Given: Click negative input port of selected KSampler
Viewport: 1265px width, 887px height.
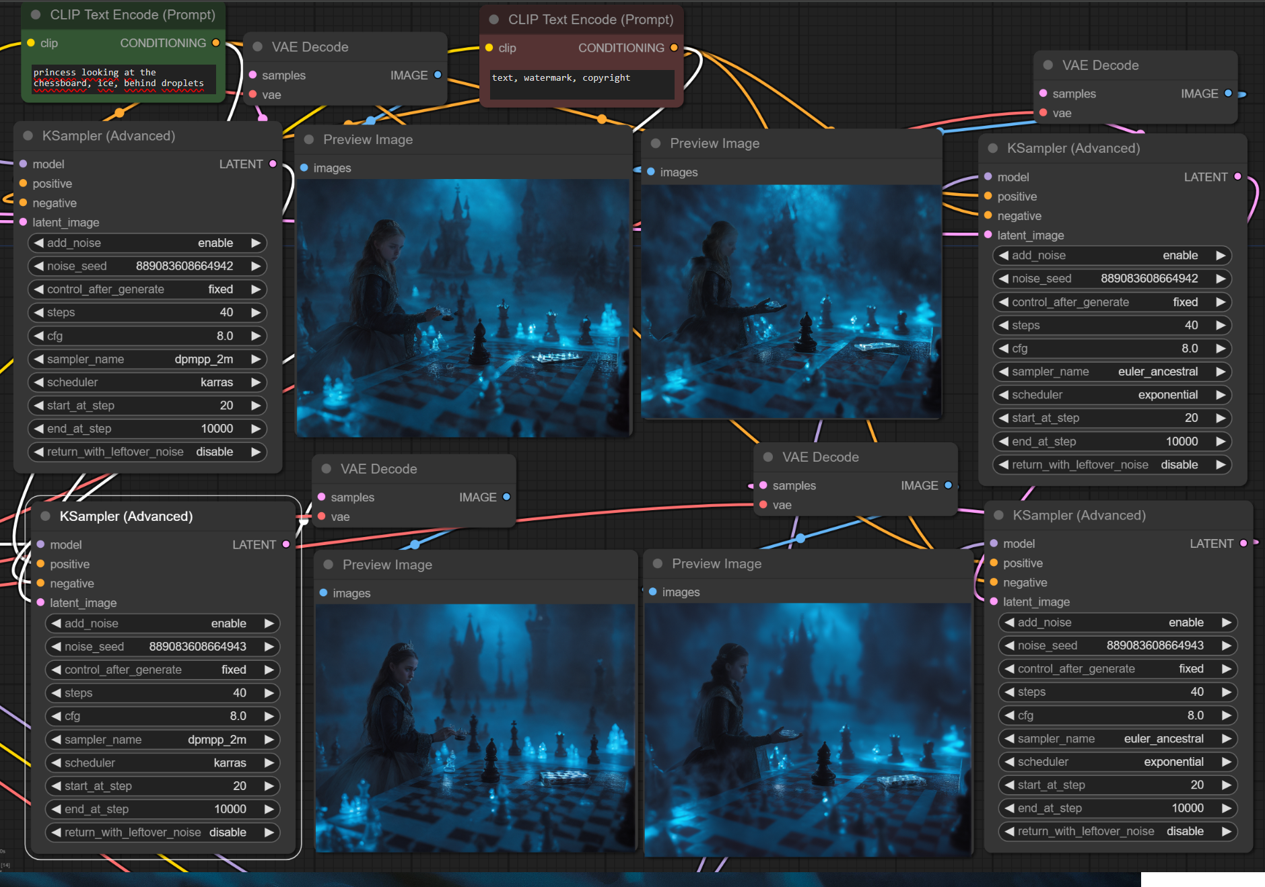Looking at the screenshot, I should 41,583.
